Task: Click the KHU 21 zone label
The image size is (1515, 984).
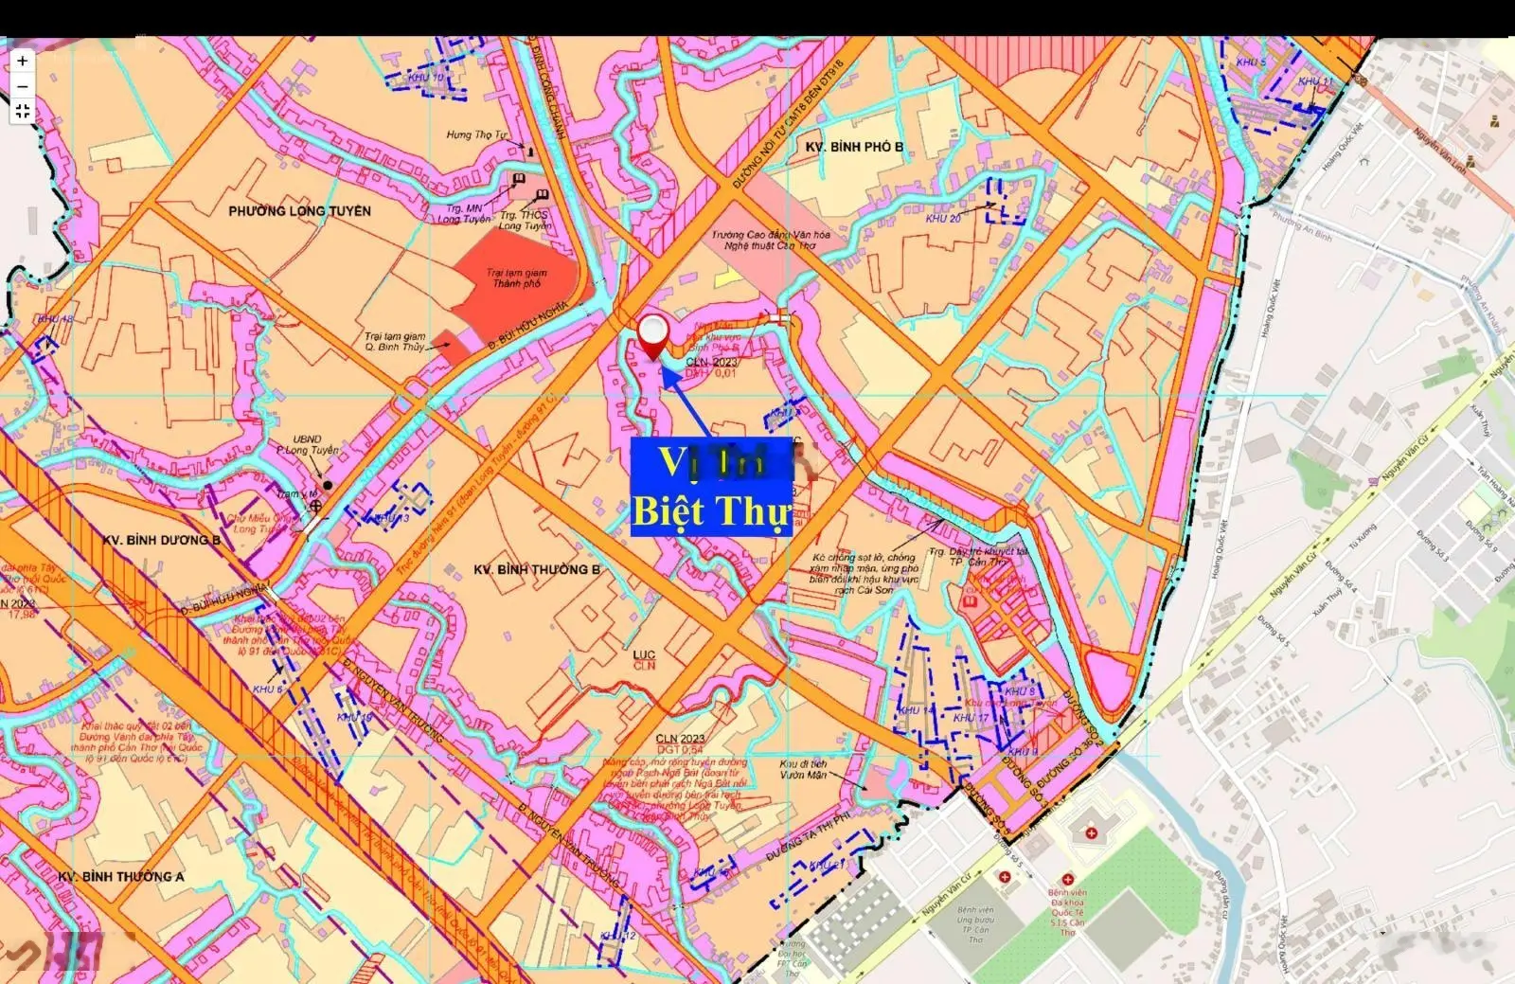Action: [827, 867]
